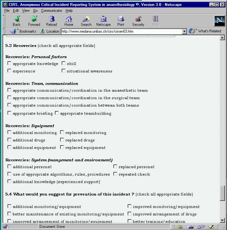Collapse the location toolbar grip handle

click(x=4, y=31)
